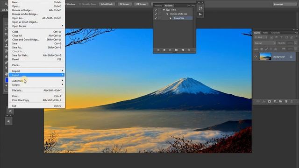The image size is (299, 168).
Task: Delete selected action with trash icon
Action: [189, 50]
